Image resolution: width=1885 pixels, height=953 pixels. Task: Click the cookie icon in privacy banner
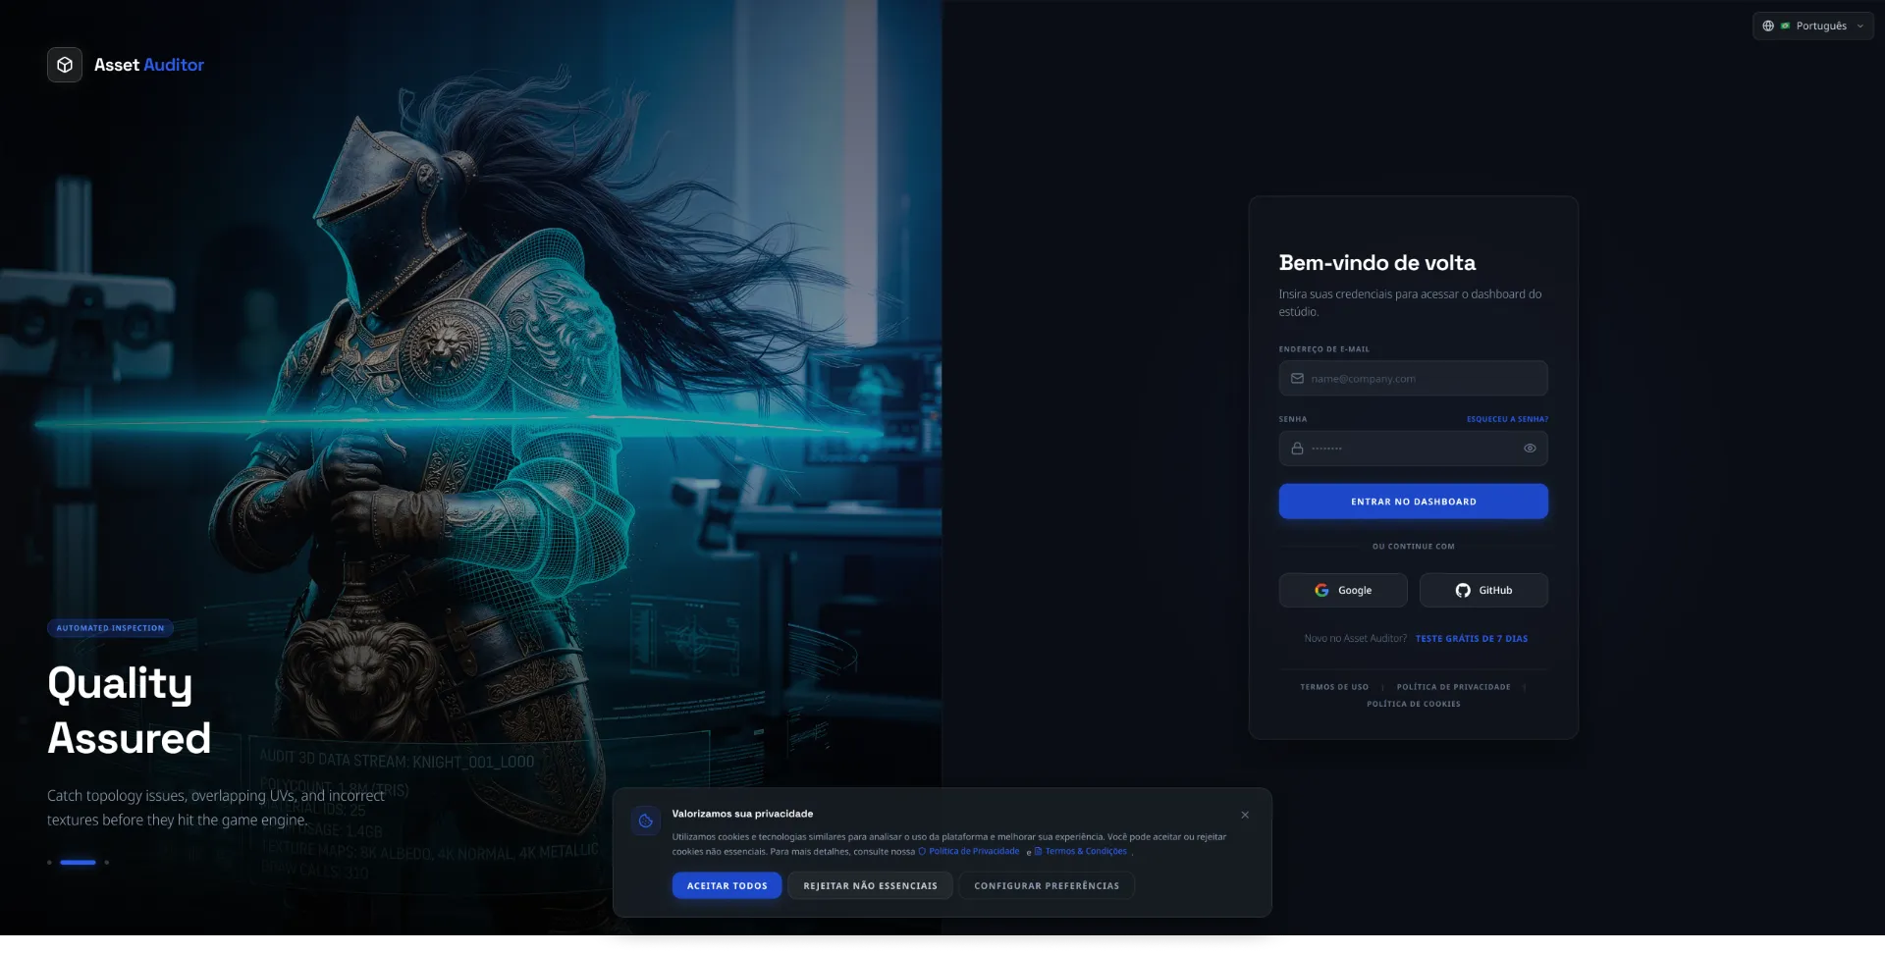pyautogui.click(x=646, y=821)
